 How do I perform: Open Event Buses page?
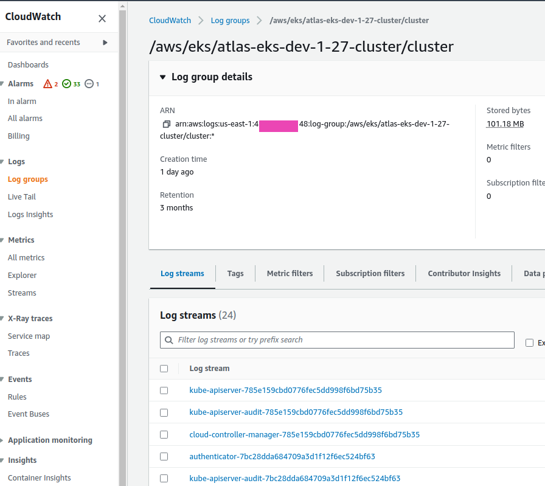tap(29, 414)
